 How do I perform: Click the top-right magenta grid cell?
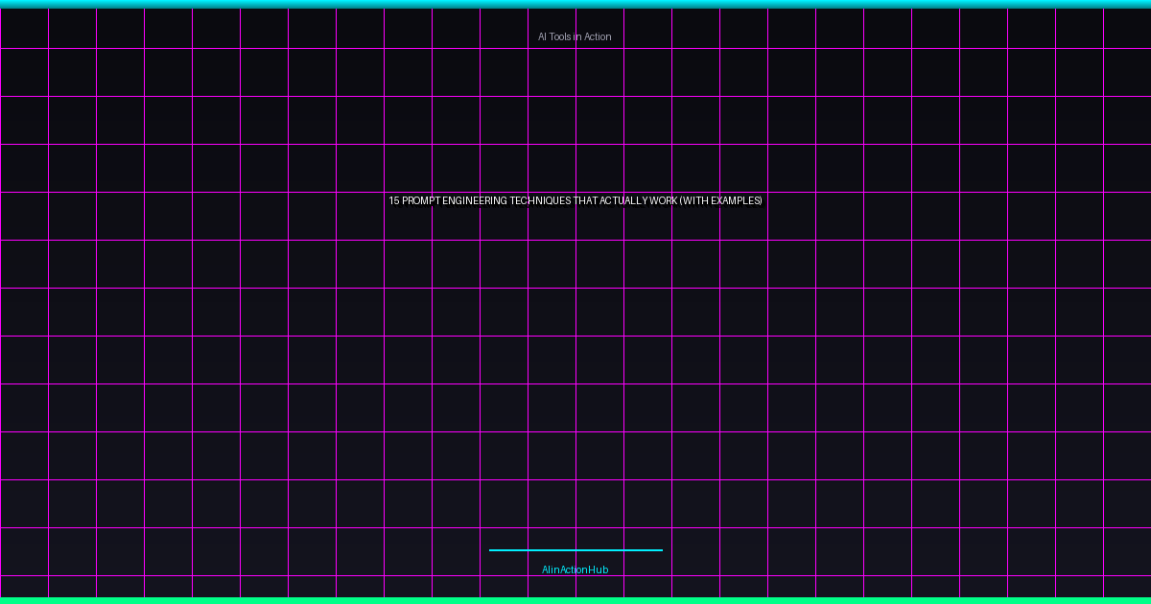pyautogui.click(x=1127, y=28)
